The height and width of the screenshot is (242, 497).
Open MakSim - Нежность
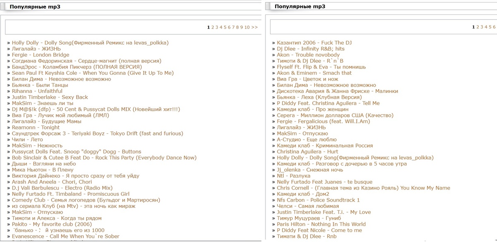click(37, 146)
